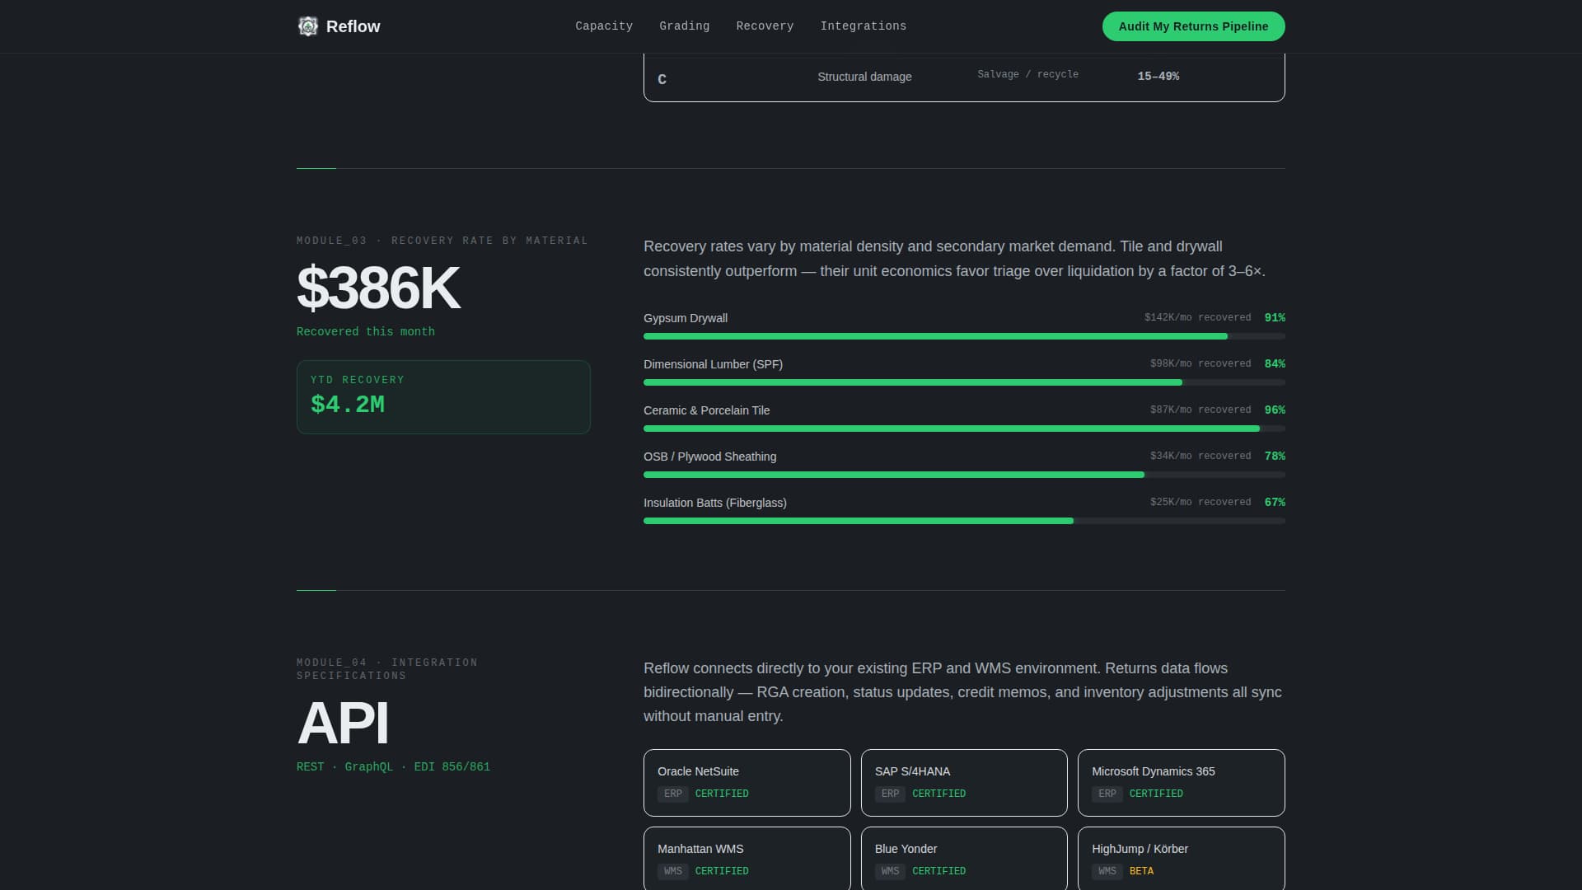Select the grade C table row letter
The height and width of the screenshot is (890, 1582).
click(662, 79)
